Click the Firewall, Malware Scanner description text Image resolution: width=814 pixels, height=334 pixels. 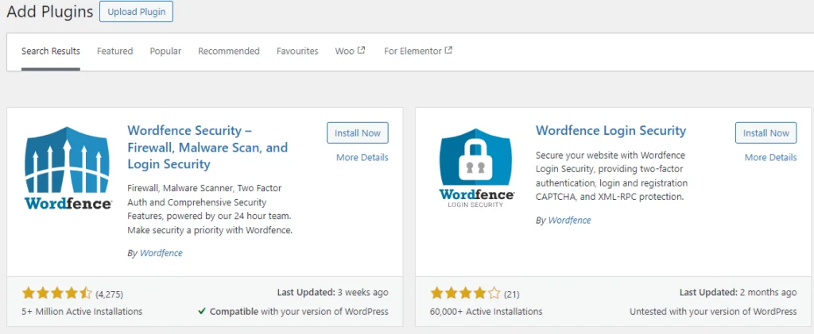[x=210, y=209]
